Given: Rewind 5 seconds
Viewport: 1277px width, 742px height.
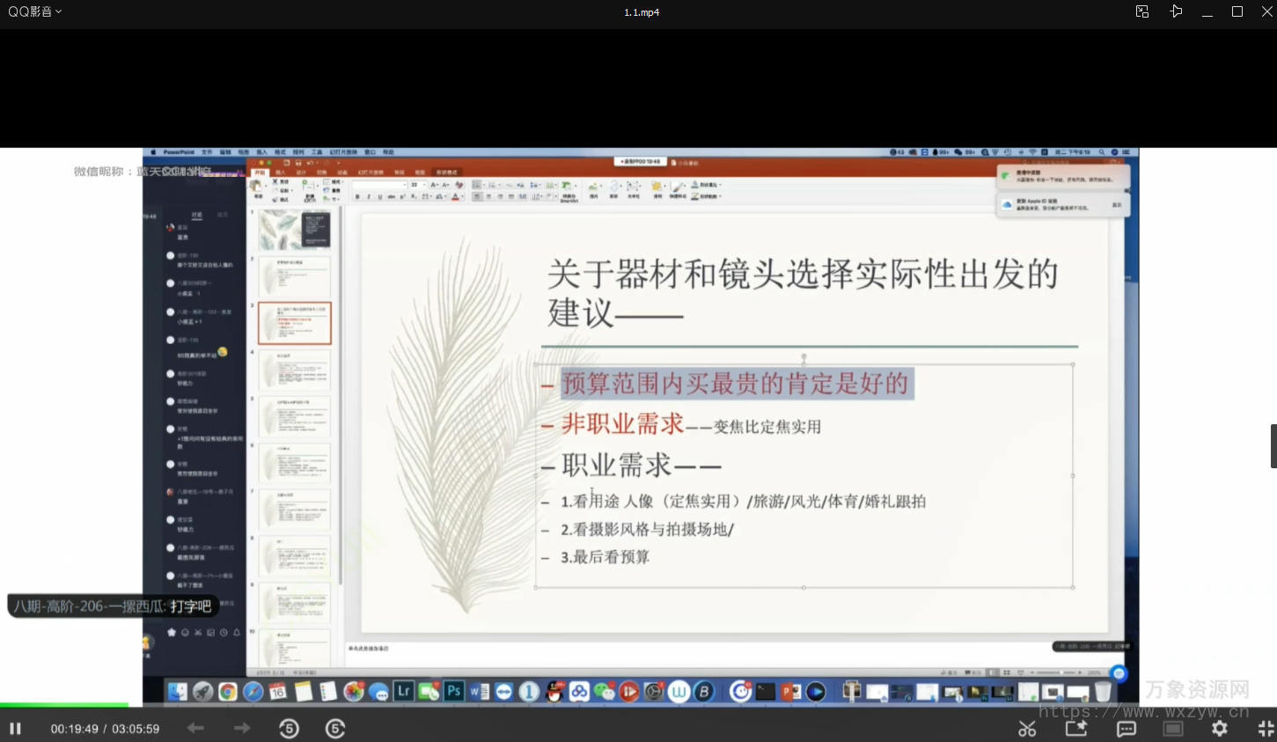Looking at the screenshot, I should pos(289,729).
